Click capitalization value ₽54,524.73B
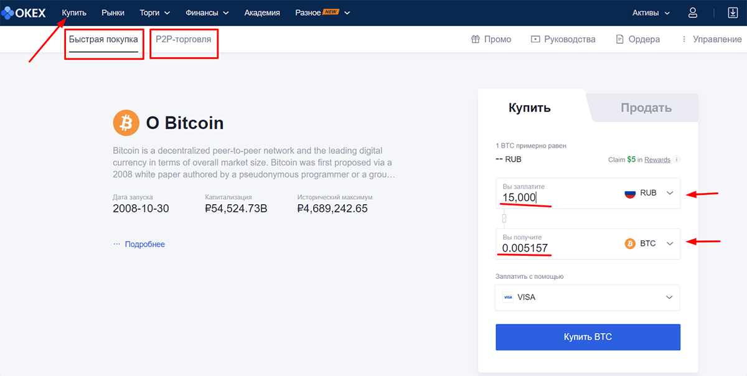The image size is (747, 376). [236, 209]
